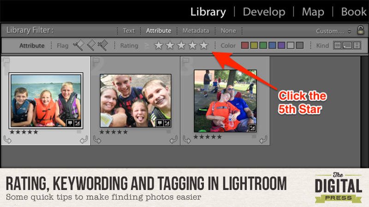Rotate second photo clockwise
Image resolution: width=369 pixels, height=207 pixels.
coord(173,140)
